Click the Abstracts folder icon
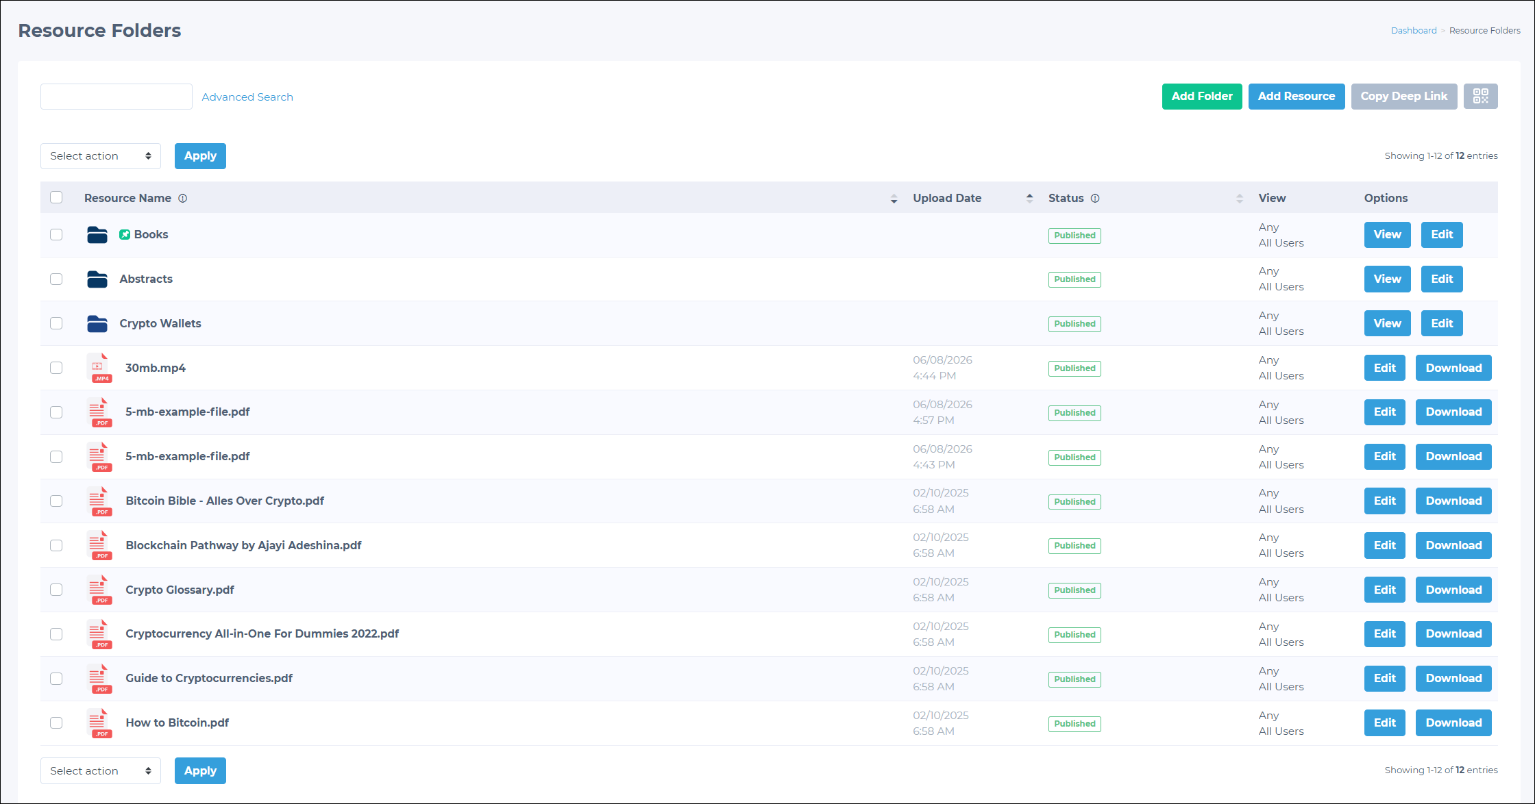This screenshot has width=1535, height=804. tap(97, 279)
